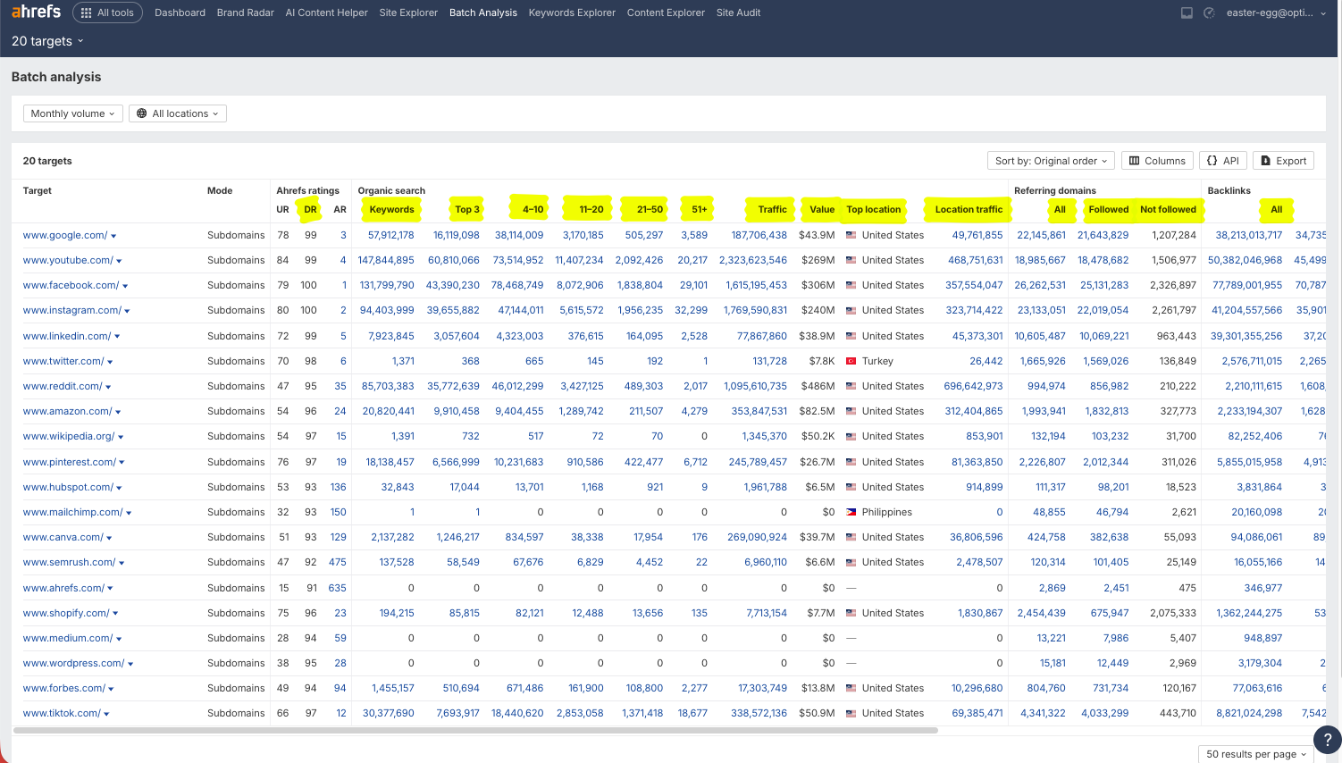Image resolution: width=1342 pixels, height=763 pixels.
Task: Click the Ahrefs logo
Action: (x=36, y=12)
